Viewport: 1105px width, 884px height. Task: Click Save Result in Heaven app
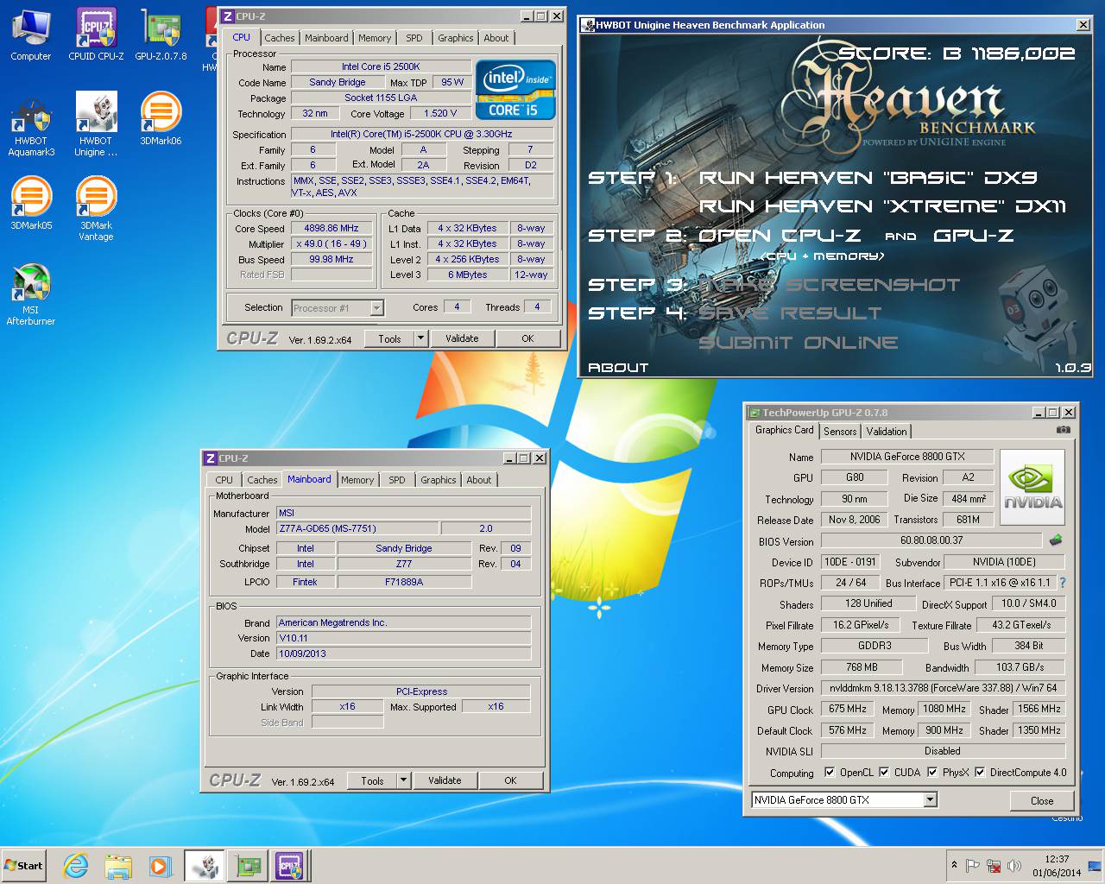[x=790, y=313]
